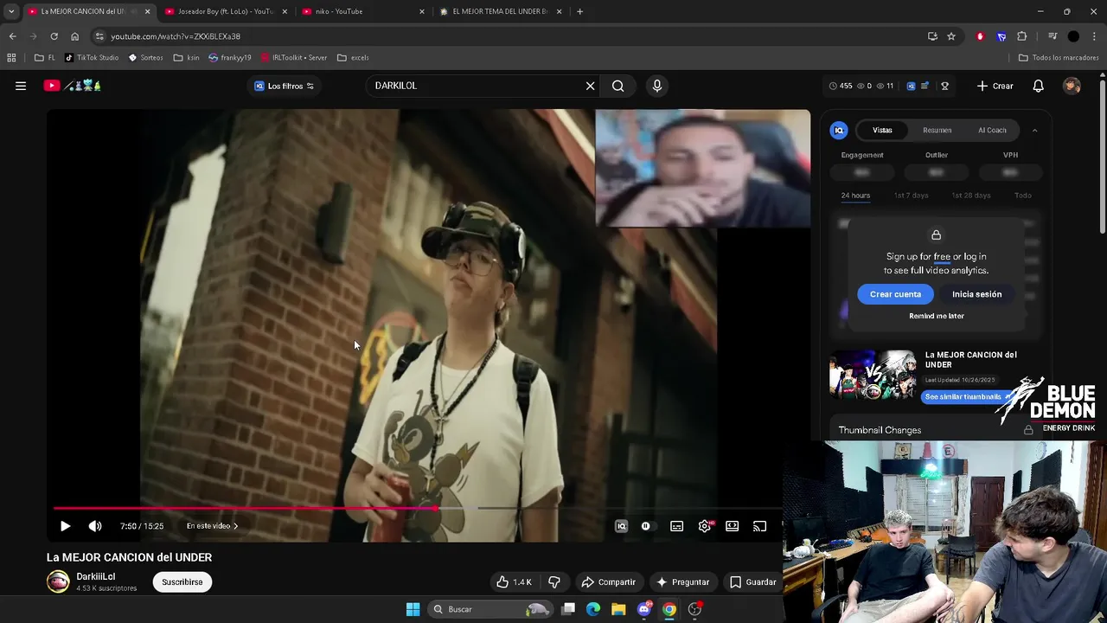
Task: Click the Crear cuenta button
Action: [x=895, y=294]
